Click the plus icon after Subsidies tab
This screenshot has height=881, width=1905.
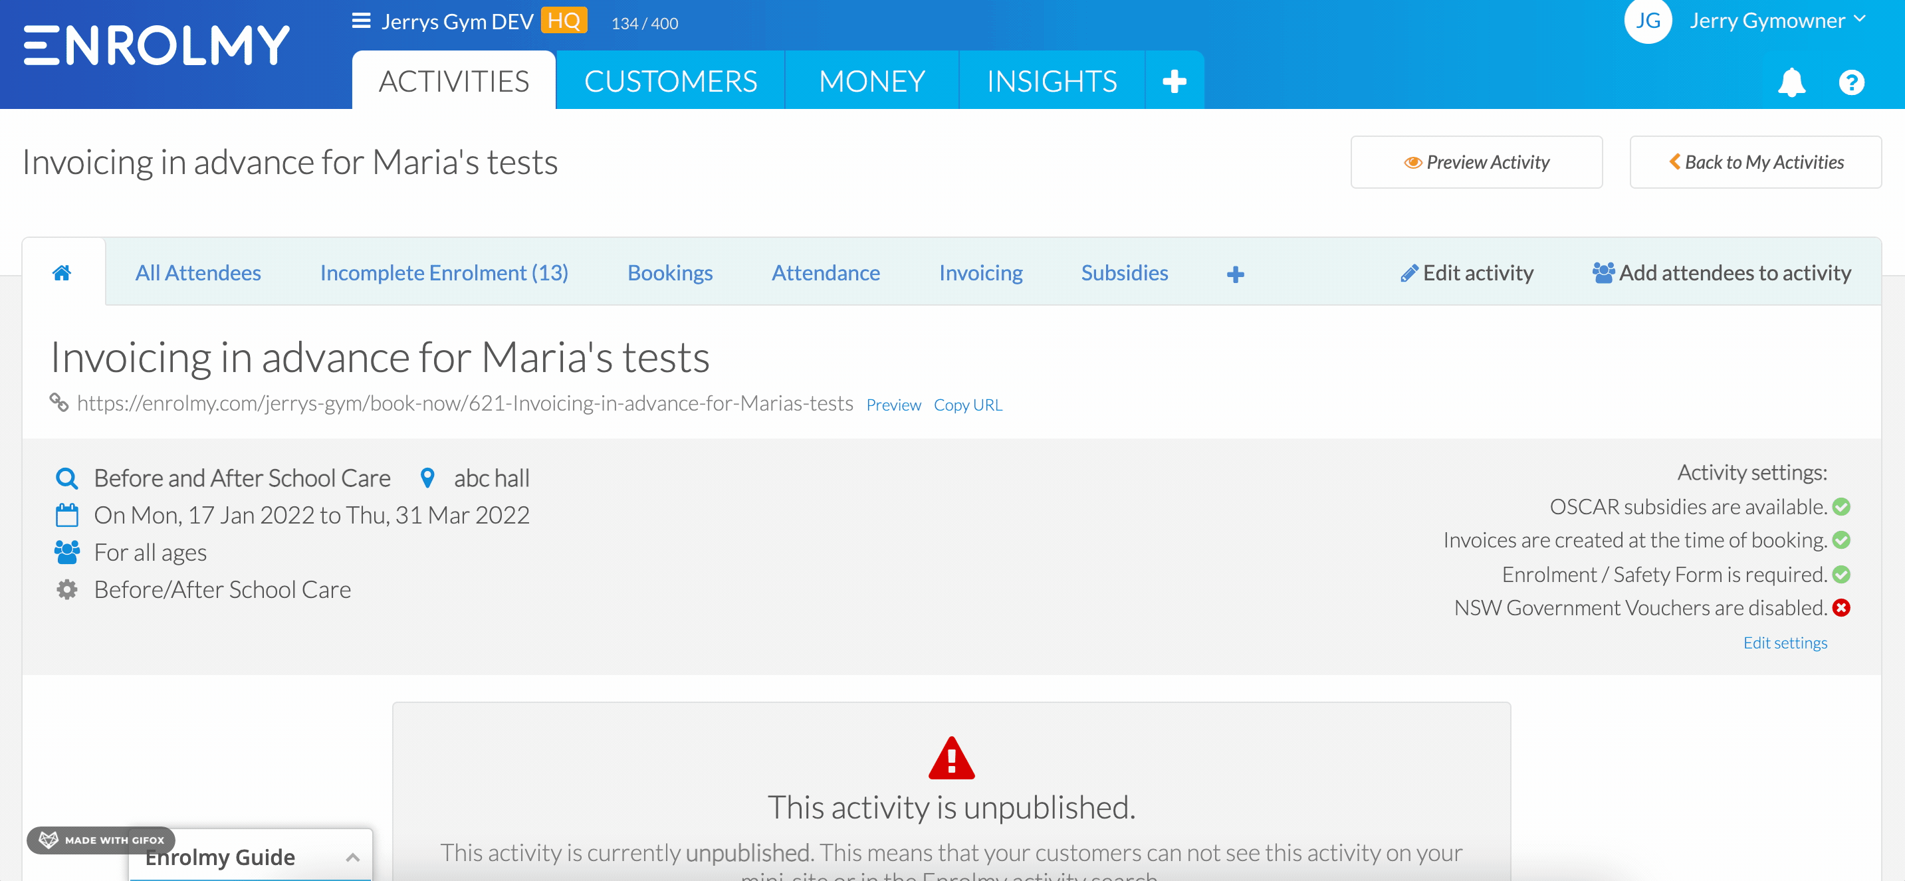point(1235,274)
